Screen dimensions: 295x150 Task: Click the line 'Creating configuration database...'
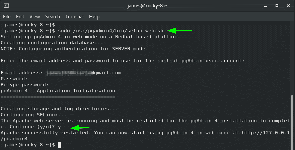tap(52, 43)
